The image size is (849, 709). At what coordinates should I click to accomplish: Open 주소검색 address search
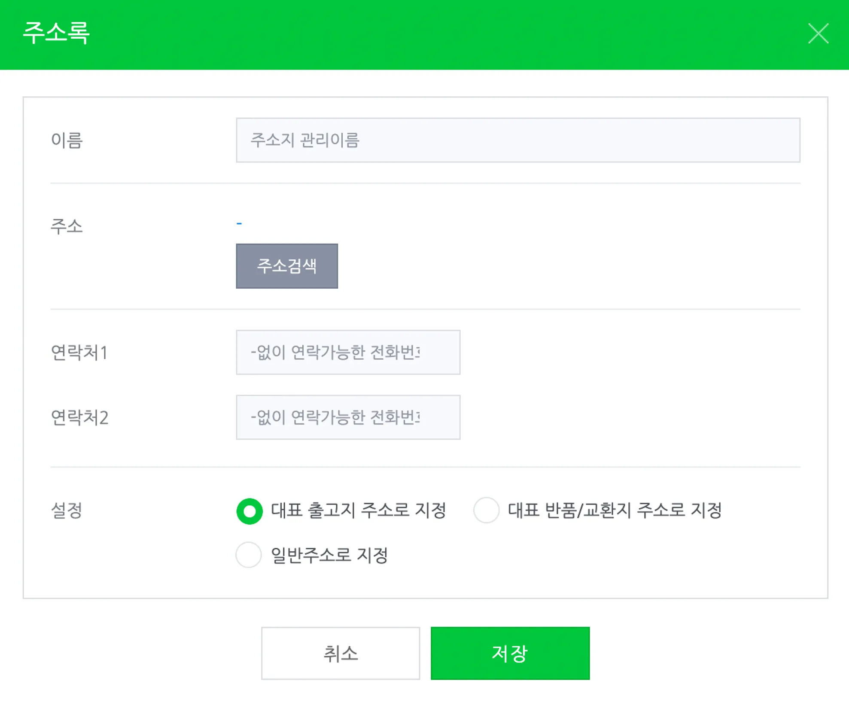(286, 266)
